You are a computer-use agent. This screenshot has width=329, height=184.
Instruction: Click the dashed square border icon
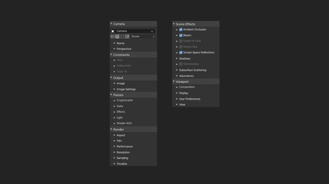coord(122,37)
